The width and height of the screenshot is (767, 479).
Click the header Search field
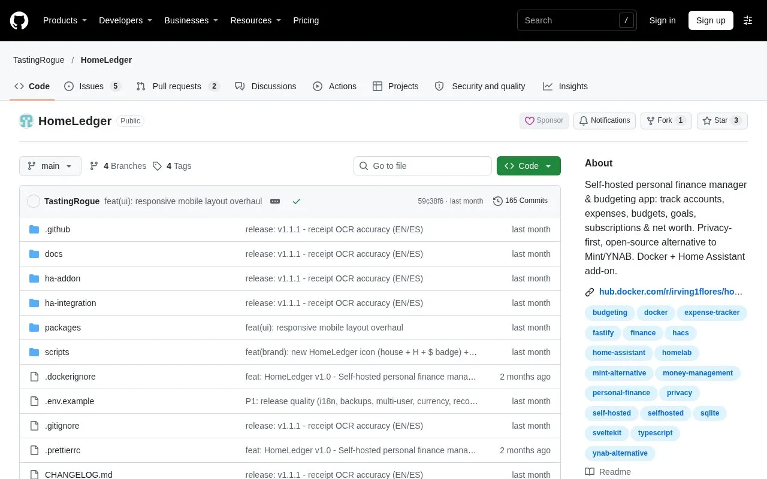[577, 20]
